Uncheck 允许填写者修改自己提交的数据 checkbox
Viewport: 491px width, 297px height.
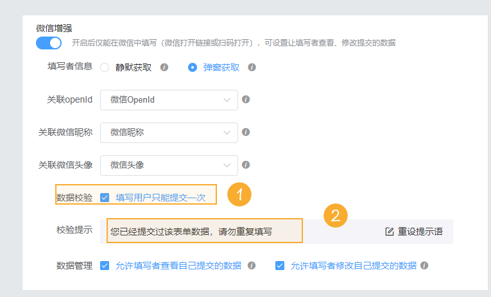pos(280,266)
